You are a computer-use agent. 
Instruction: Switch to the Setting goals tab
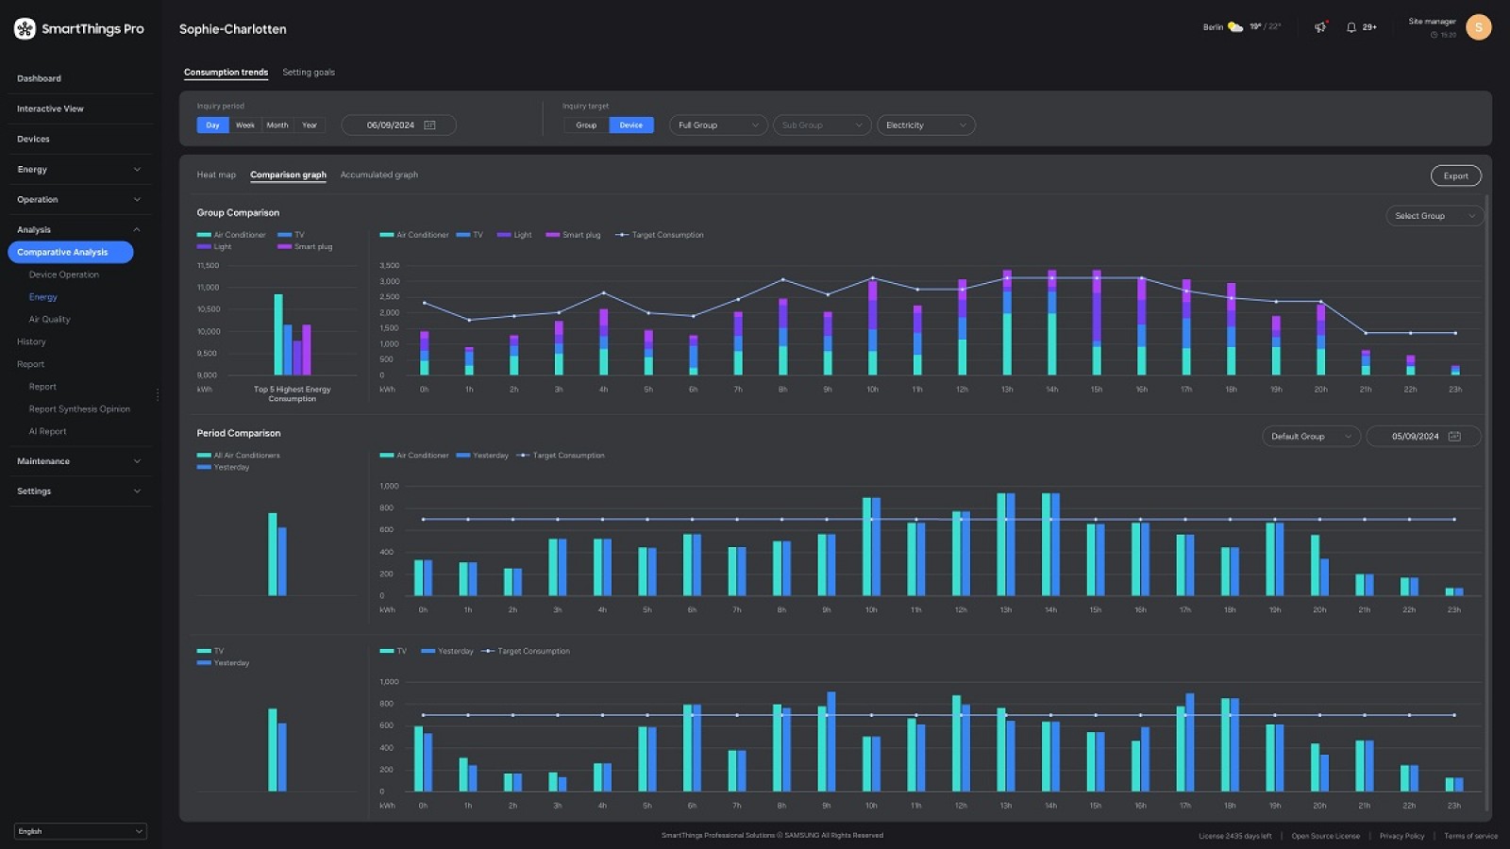pyautogui.click(x=309, y=73)
